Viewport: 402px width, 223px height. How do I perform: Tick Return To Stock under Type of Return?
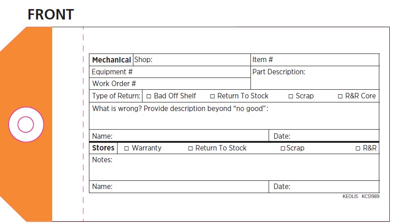212,96
